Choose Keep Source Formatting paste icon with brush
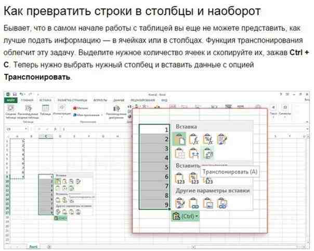The height and width of the screenshot is (251, 314). 222,139
